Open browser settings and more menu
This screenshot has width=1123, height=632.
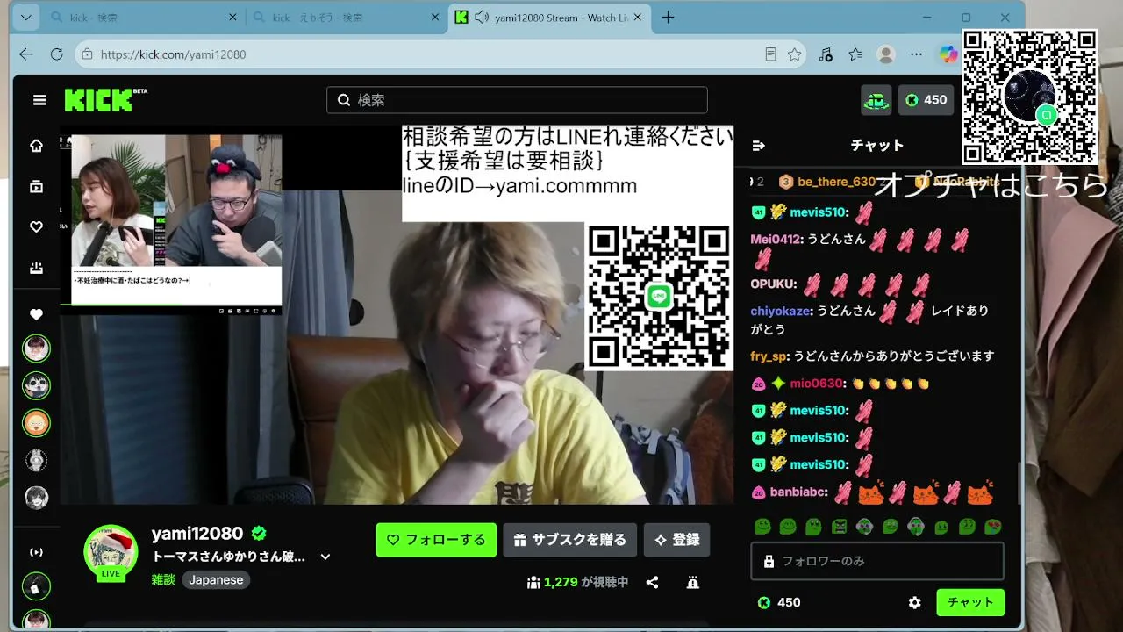coord(917,54)
